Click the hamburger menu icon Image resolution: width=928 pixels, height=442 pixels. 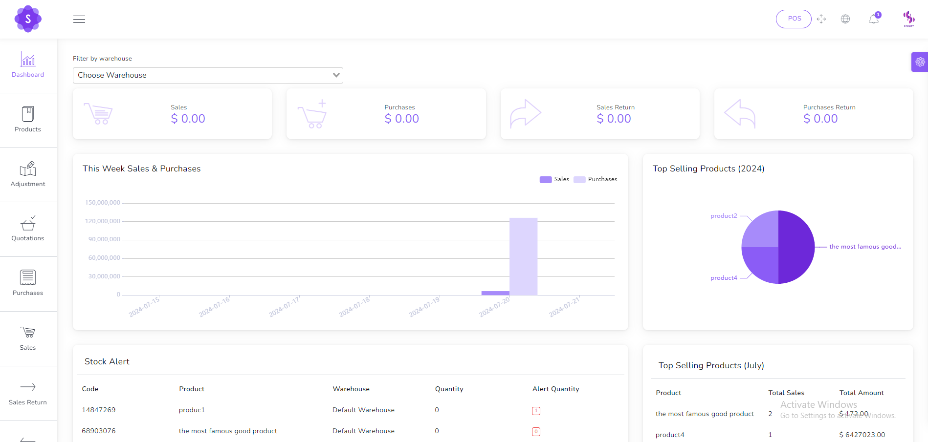79,20
